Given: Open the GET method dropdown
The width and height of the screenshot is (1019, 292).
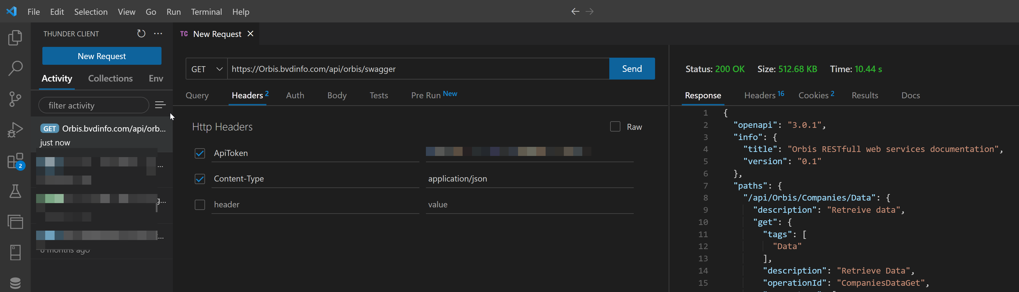Looking at the screenshot, I should pyautogui.click(x=206, y=68).
